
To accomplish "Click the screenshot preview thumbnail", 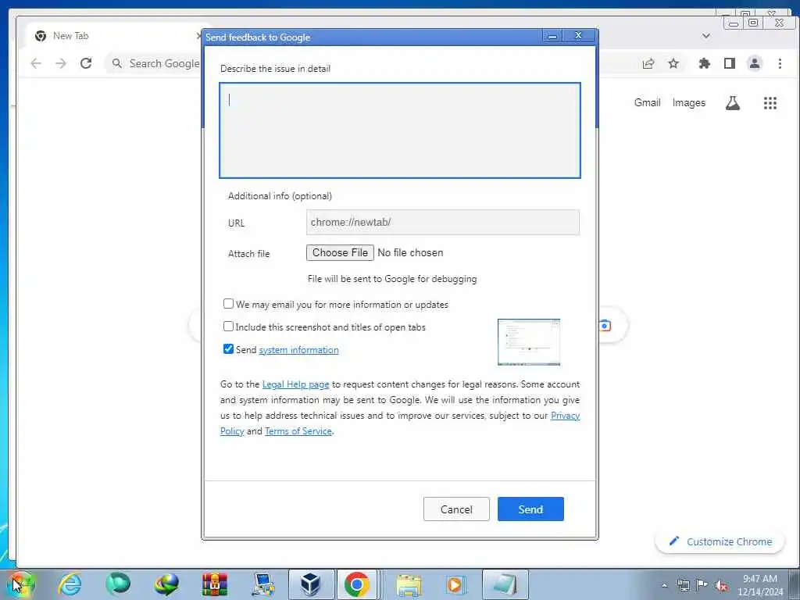I will (529, 342).
